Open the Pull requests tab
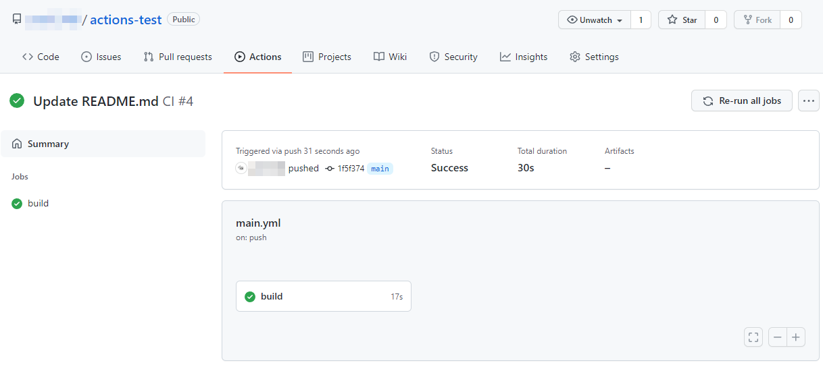 178,57
